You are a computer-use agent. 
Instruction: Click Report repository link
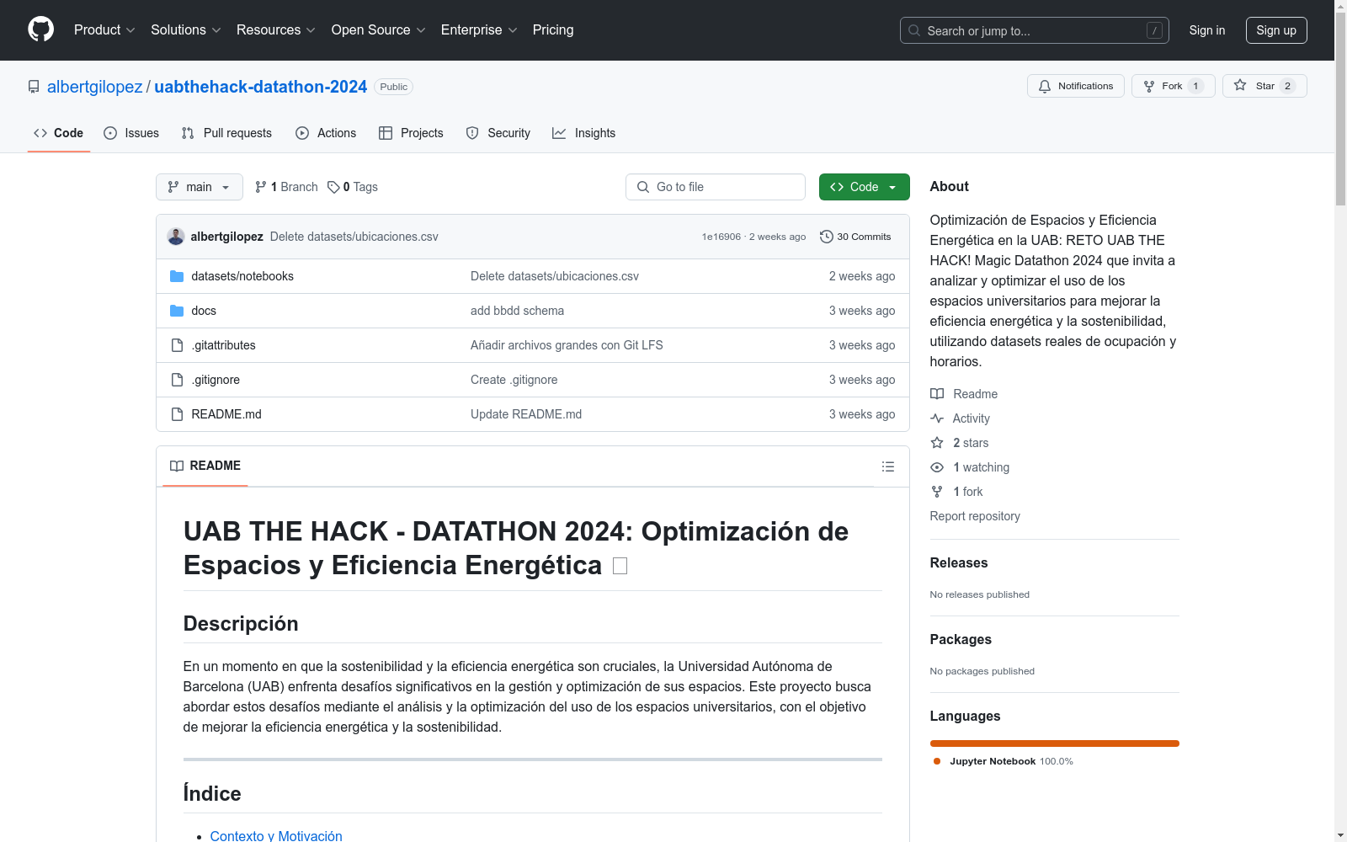975,516
